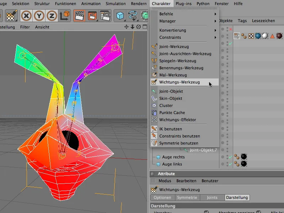Toggle the X axis lock
The width and height of the screenshot is (284, 213).
(26, 16)
